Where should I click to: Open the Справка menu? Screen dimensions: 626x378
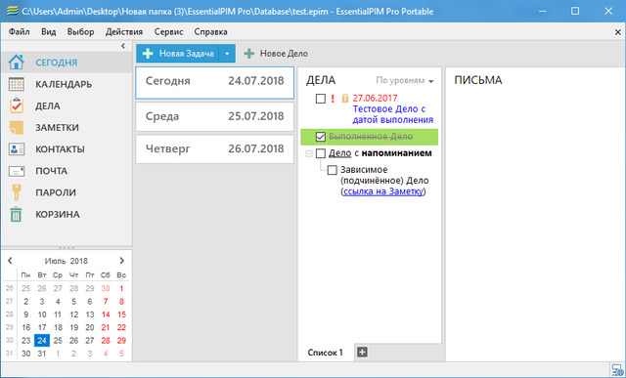click(211, 32)
